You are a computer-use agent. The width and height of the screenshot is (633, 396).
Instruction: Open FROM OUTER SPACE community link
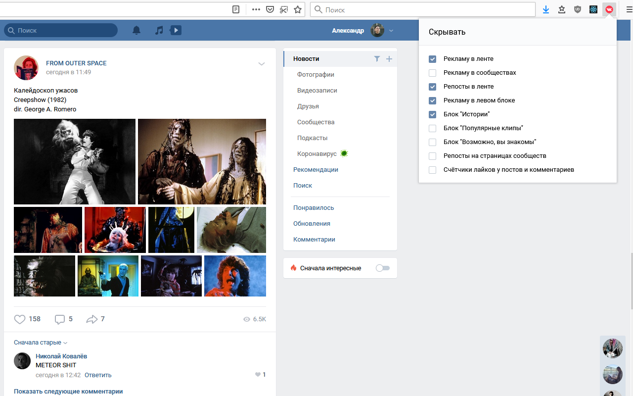76,63
